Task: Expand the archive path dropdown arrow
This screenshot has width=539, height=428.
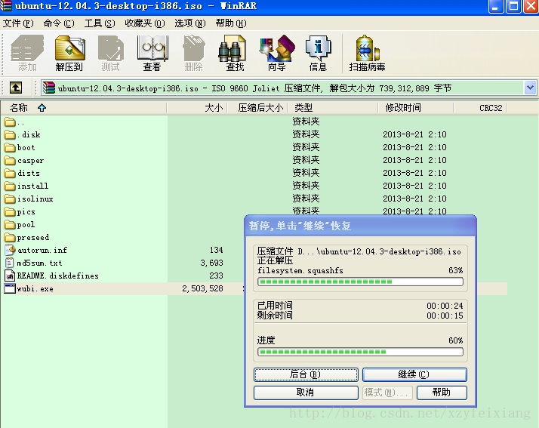Action: (x=530, y=88)
